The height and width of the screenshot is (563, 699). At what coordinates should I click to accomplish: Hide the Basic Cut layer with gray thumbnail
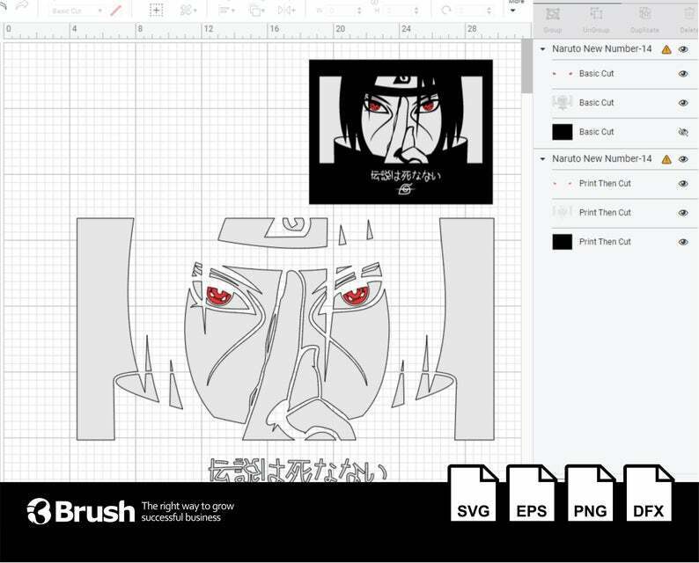coord(683,103)
